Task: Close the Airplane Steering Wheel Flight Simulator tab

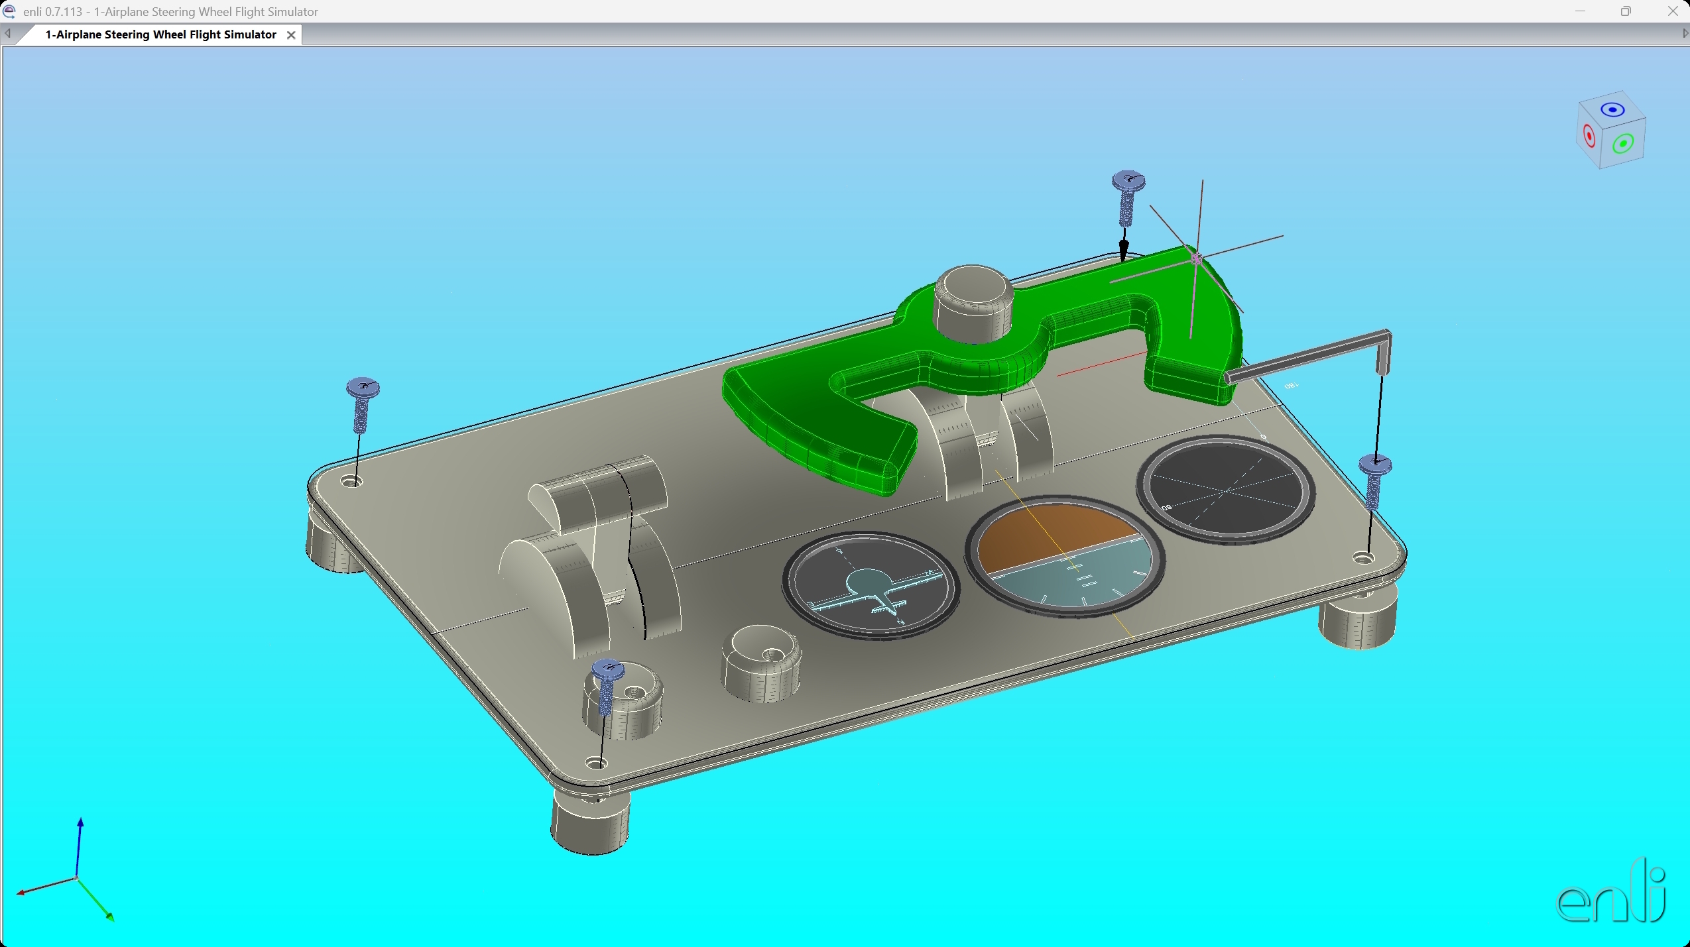Action: 290,35
